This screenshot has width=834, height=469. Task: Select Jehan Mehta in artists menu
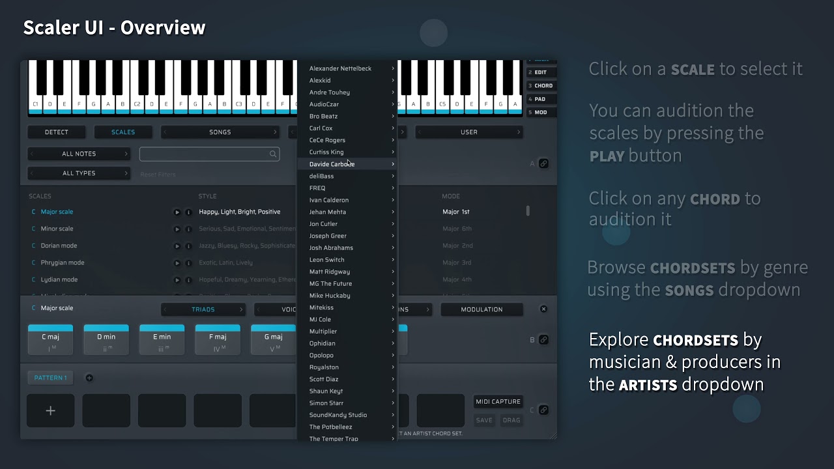347,212
